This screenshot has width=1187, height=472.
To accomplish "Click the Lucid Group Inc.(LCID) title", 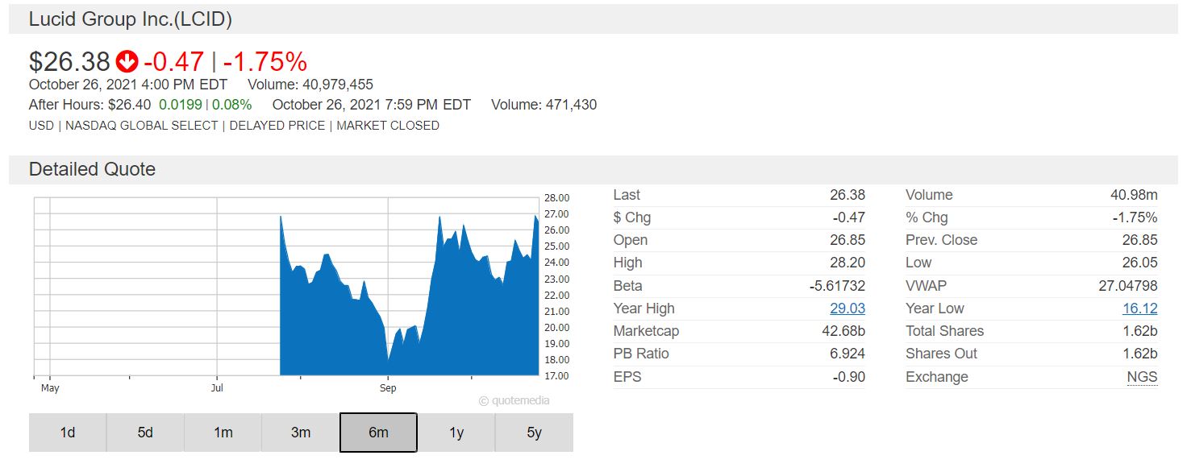I will 131,20.
